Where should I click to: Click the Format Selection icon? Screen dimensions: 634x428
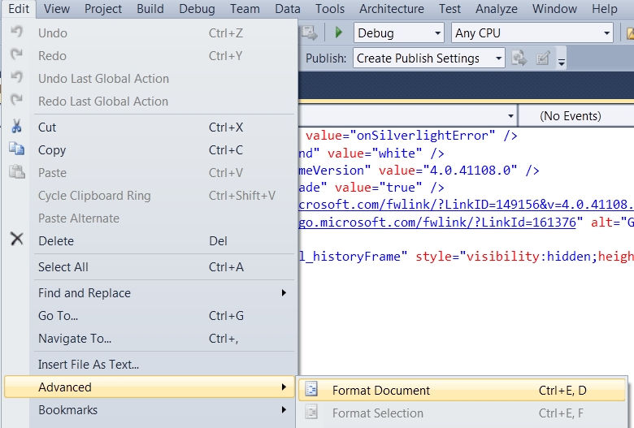(311, 413)
